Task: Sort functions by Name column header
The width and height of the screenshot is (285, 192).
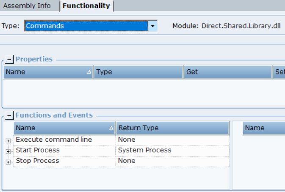Action: point(64,128)
